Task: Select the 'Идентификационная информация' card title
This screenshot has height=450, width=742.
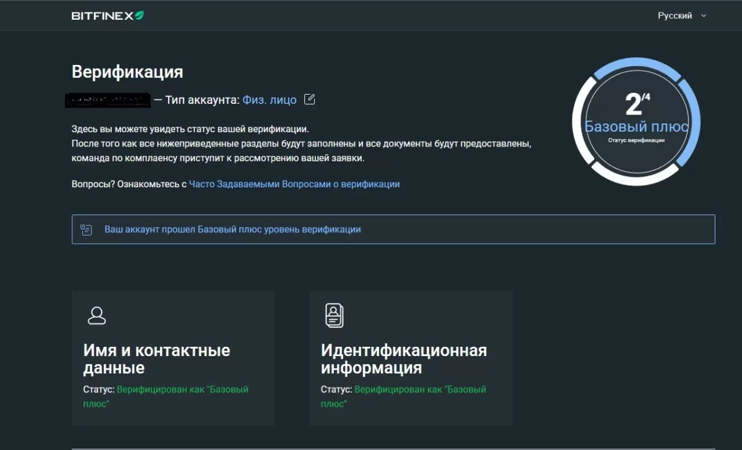Action: pos(404,359)
